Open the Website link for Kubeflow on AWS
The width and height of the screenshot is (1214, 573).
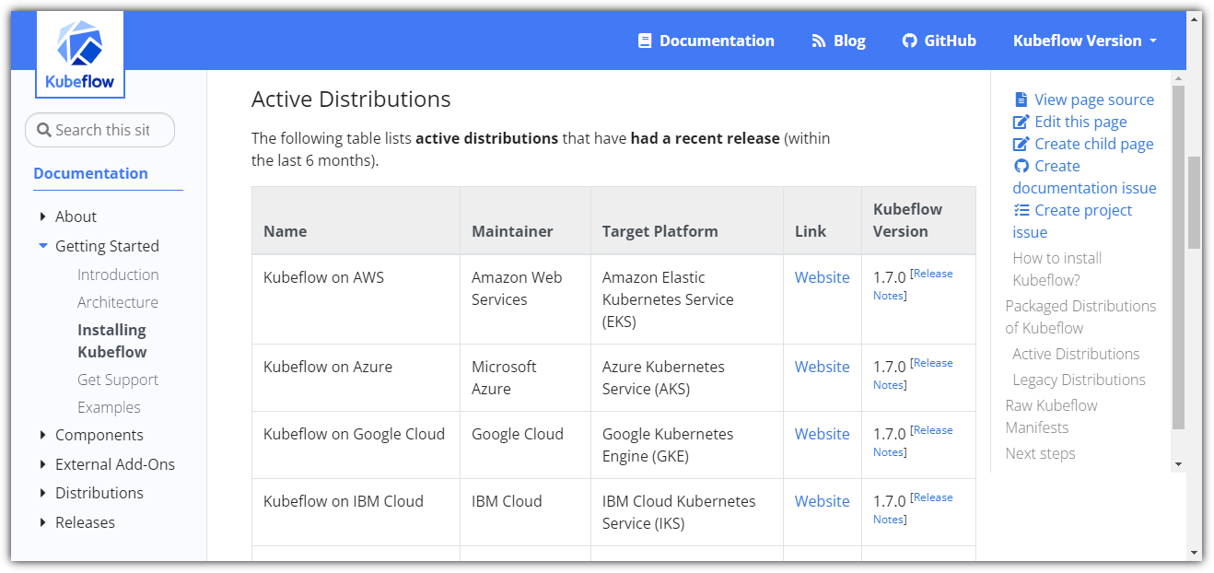822,277
